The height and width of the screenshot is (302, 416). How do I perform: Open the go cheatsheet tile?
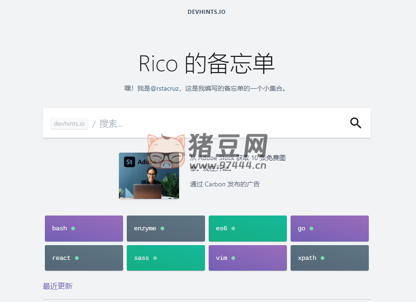(x=329, y=228)
